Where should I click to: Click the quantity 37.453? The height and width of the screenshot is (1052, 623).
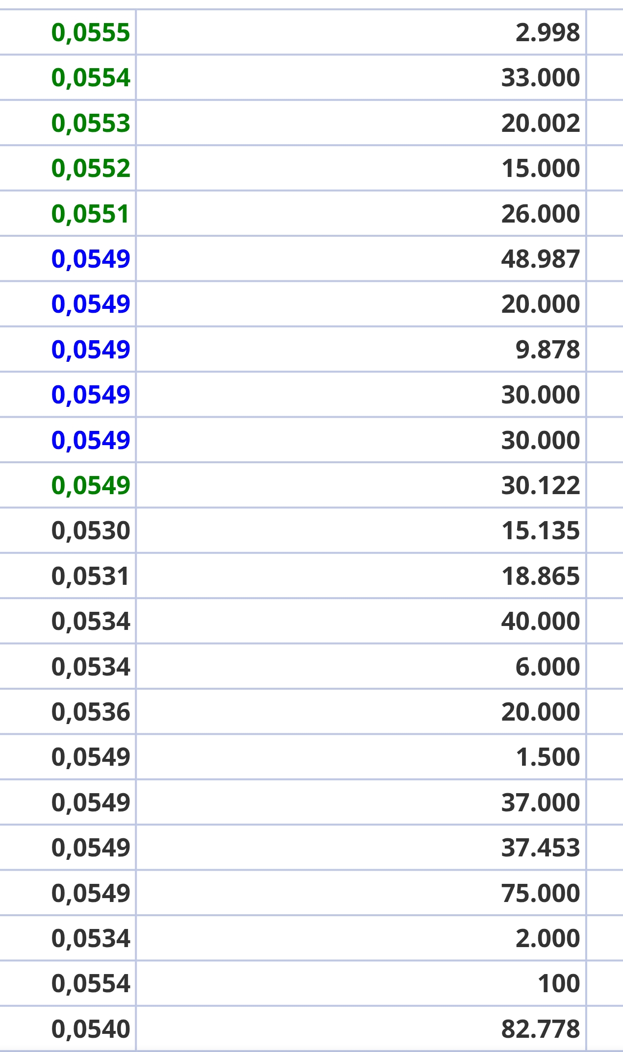click(x=541, y=848)
